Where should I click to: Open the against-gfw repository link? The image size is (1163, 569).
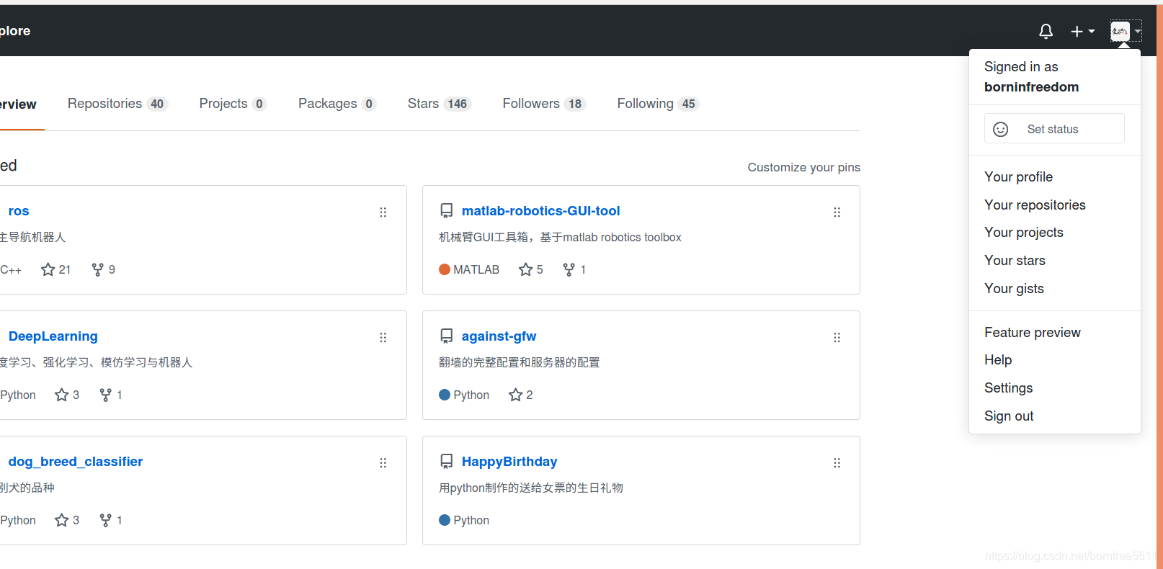coord(499,336)
